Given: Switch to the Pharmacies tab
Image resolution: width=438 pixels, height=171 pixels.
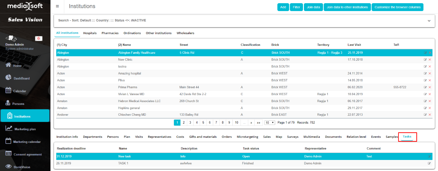Looking at the screenshot, I should pos(110,33).
